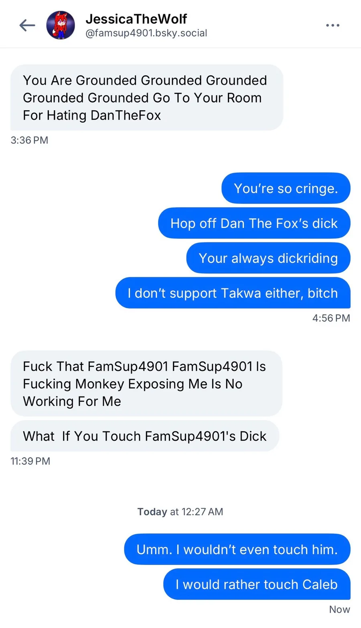Tap the "Hop off Dan The Fox's" message
The width and height of the screenshot is (361, 628).
[254, 223]
